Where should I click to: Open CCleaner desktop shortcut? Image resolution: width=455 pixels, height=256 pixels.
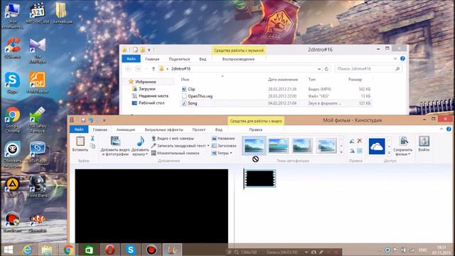click(12, 48)
